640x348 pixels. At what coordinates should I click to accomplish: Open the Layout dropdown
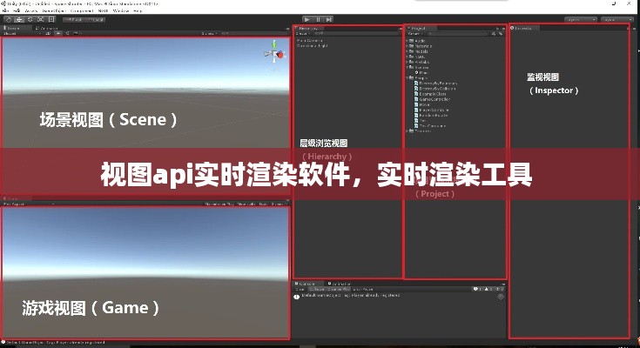(x=613, y=18)
